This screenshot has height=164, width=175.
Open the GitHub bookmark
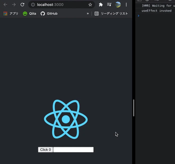click(x=49, y=14)
